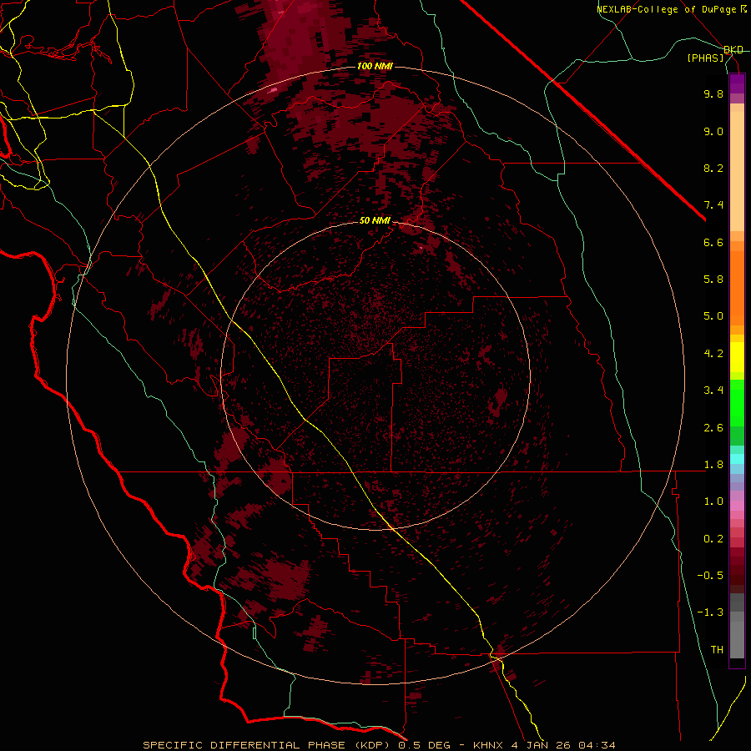The image size is (751, 751).
Task: Click the -1.3 scale value
Action: [x=710, y=612]
